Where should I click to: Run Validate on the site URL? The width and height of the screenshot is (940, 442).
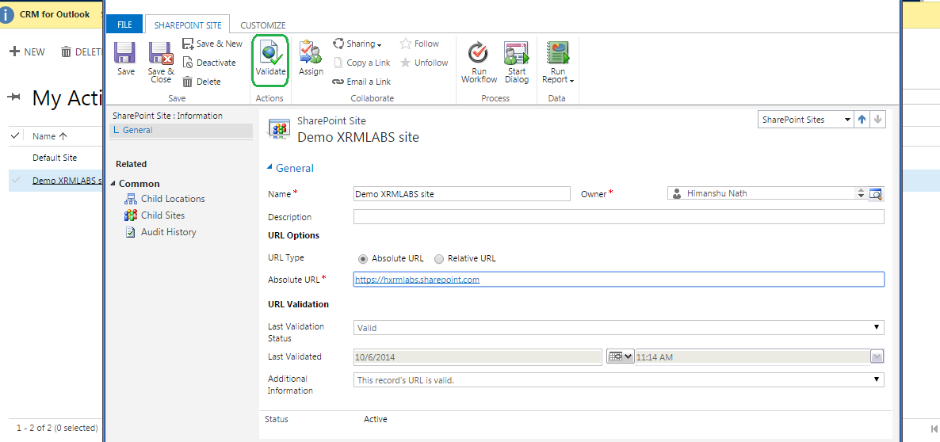(270, 58)
